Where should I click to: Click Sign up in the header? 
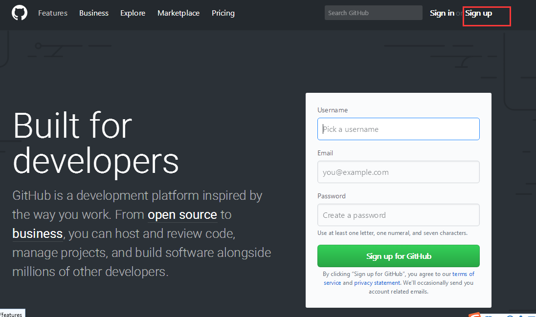478,13
